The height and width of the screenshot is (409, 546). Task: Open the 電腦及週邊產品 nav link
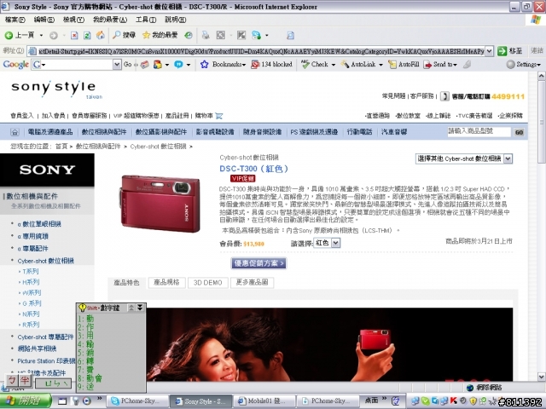(50, 132)
